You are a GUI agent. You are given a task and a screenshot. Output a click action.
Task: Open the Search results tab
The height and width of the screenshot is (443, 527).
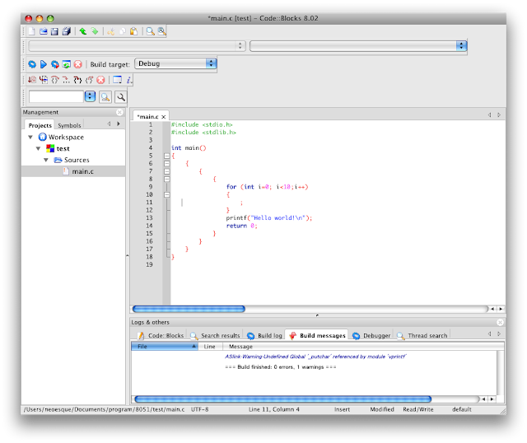coord(216,335)
